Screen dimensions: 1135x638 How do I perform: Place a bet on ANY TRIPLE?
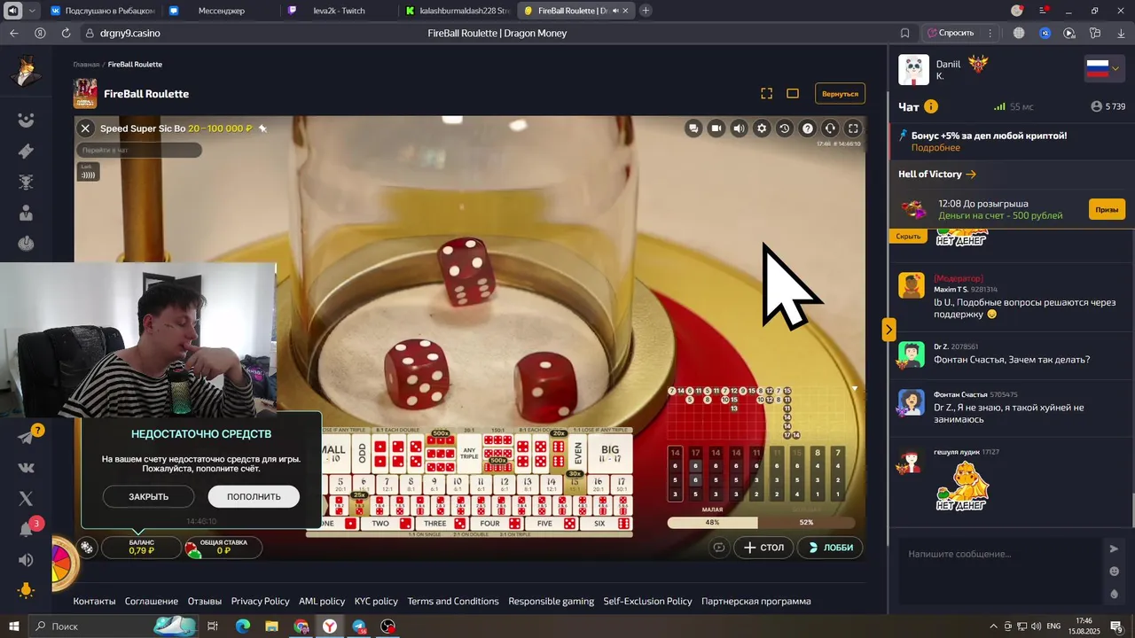coord(469,454)
